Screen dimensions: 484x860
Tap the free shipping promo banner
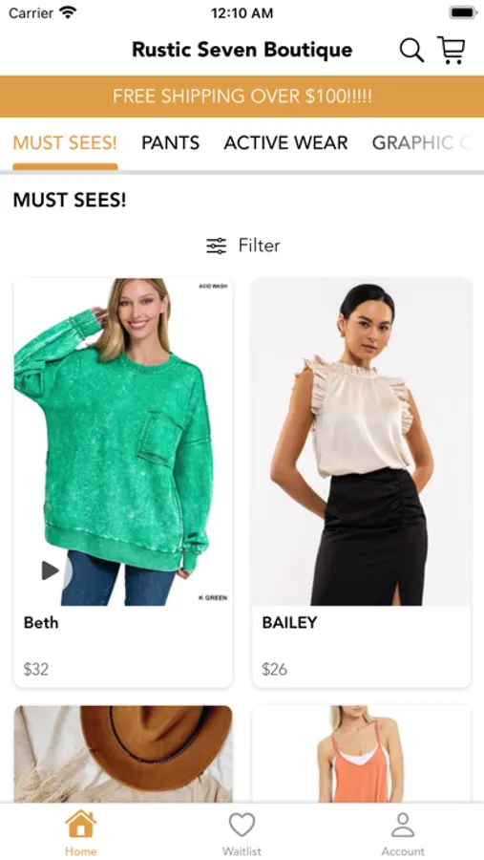242,97
